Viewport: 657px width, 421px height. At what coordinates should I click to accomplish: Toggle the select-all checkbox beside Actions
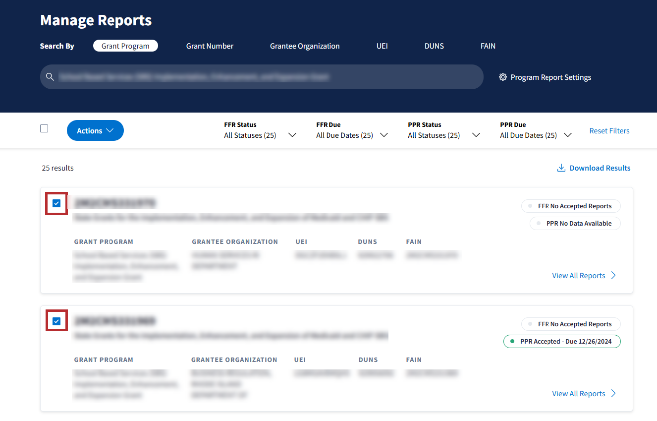44,128
